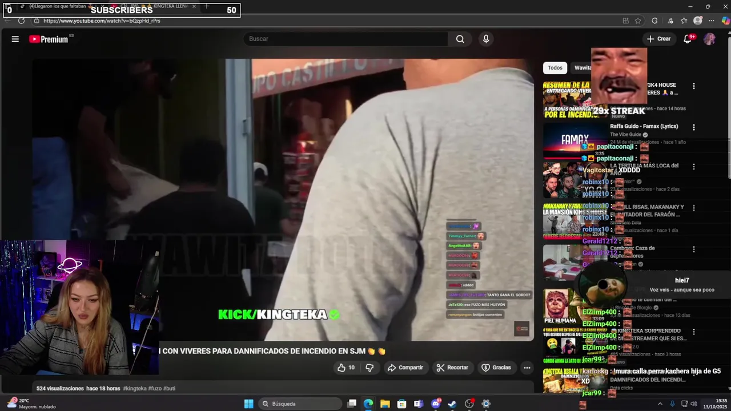Open volume control in system tray
Viewport: 731px width, 411px height.
click(x=694, y=404)
